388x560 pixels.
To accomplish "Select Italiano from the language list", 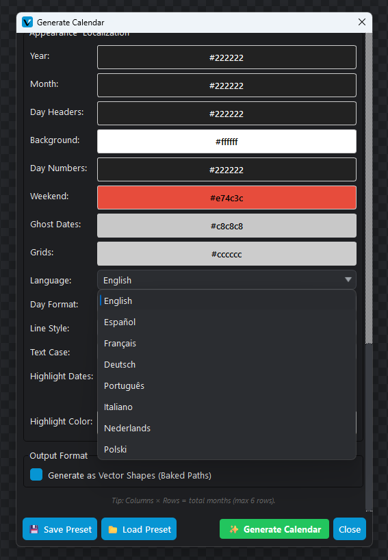I will tap(227, 407).
